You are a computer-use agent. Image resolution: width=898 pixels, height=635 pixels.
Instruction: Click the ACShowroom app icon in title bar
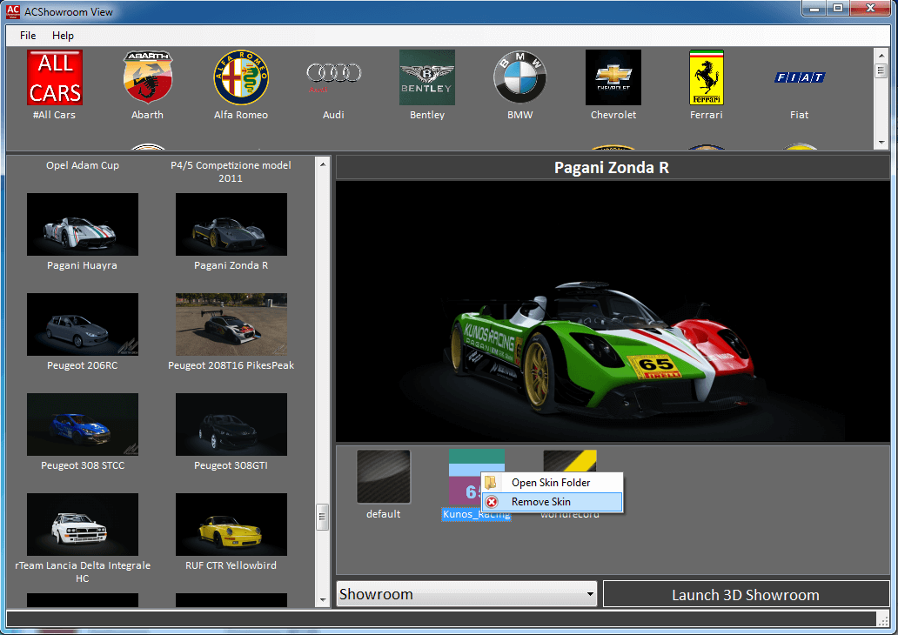(12, 11)
